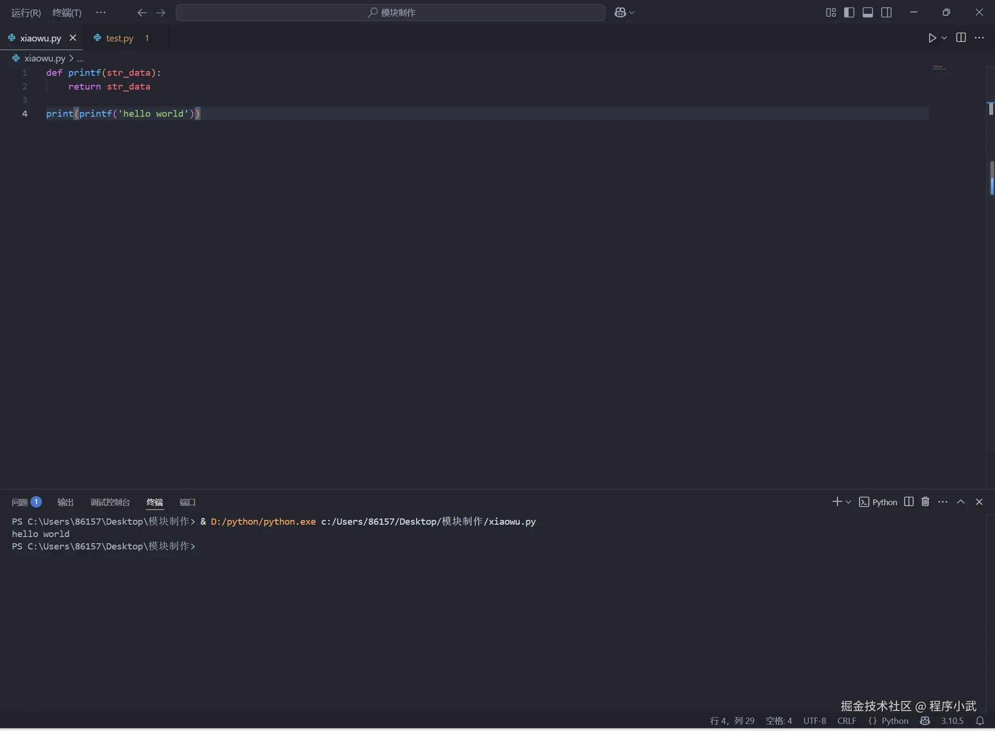Viewport: 995px width, 731px height.
Task: Open notifications bell in status bar
Action: tap(980, 721)
